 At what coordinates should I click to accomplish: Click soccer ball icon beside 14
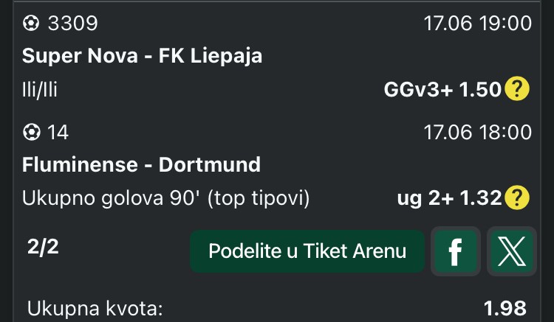pyautogui.click(x=31, y=133)
